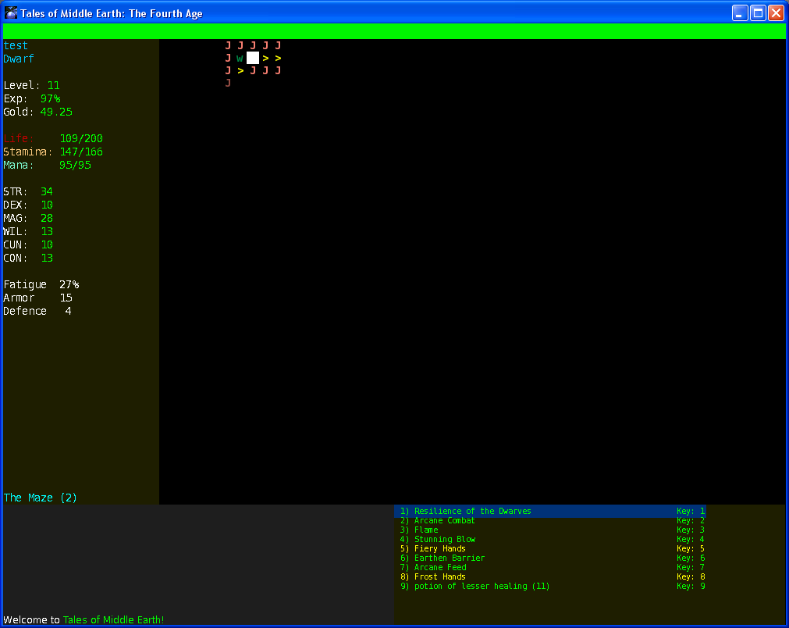Maximize the game window
Screen dimensions: 789x628
point(758,13)
